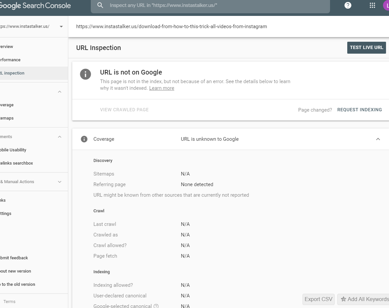Image resolution: width=389 pixels, height=308 pixels.
Task: Click the search magnifier icon
Action: [100, 5]
